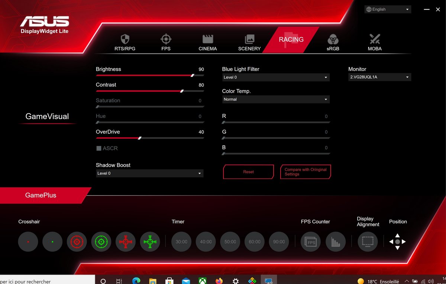The image size is (446, 284).
Task: Click the GameVisual section label
Action: [47, 116]
